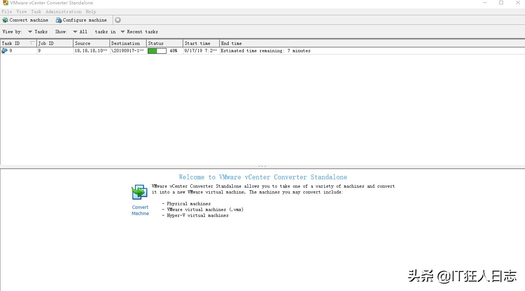This screenshot has width=525, height=291.
Task: Click the 'Physical machines' list line
Action: click(x=189, y=204)
